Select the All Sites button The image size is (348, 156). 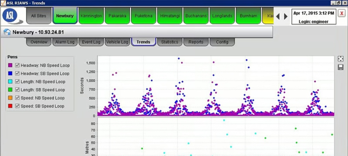point(39,16)
